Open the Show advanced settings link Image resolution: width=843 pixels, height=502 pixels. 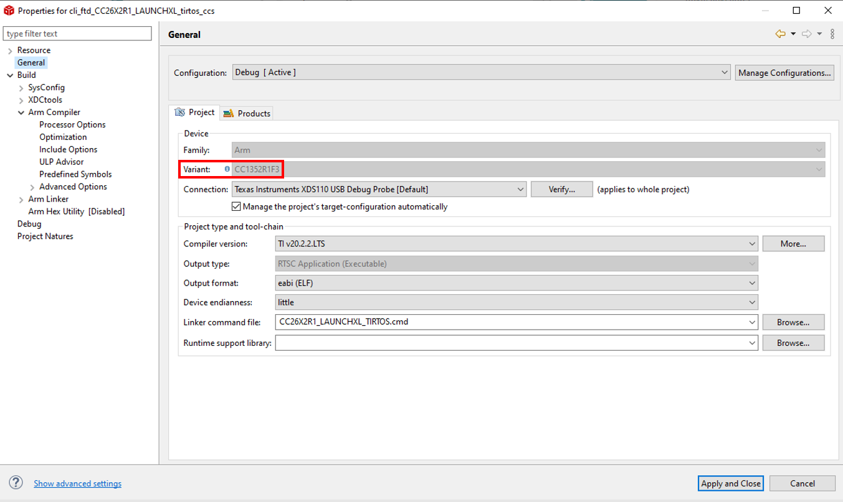click(77, 483)
